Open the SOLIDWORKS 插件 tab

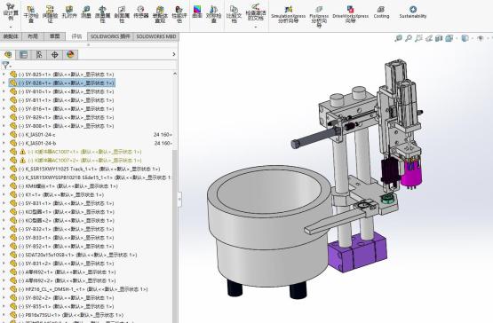(x=110, y=36)
